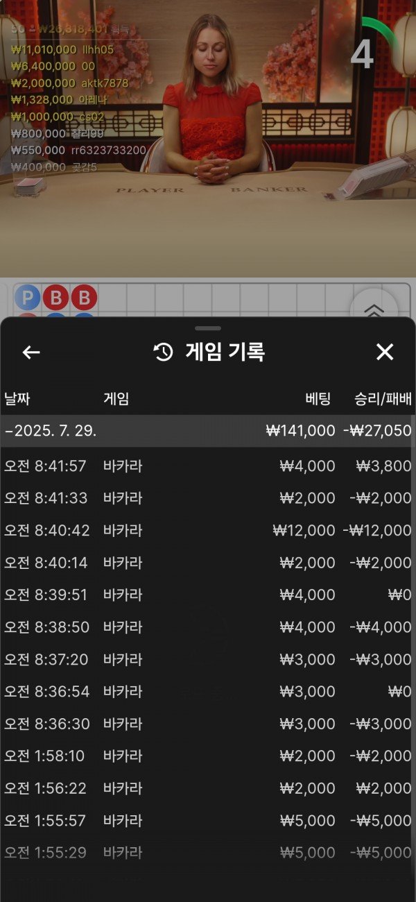This screenshot has height=902, width=416.
Task: Open the 오전 1:56:22 winning record
Action: [208, 788]
